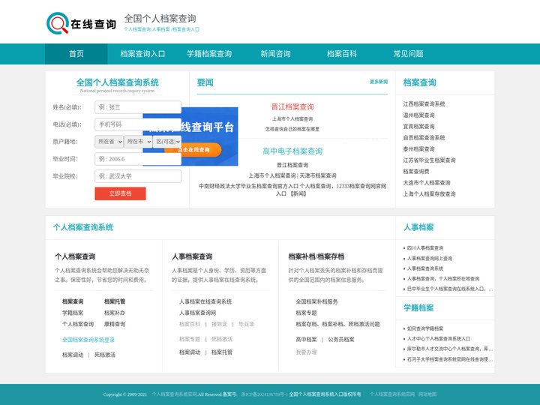Open the 高中电子档案查询 headline

(292, 151)
